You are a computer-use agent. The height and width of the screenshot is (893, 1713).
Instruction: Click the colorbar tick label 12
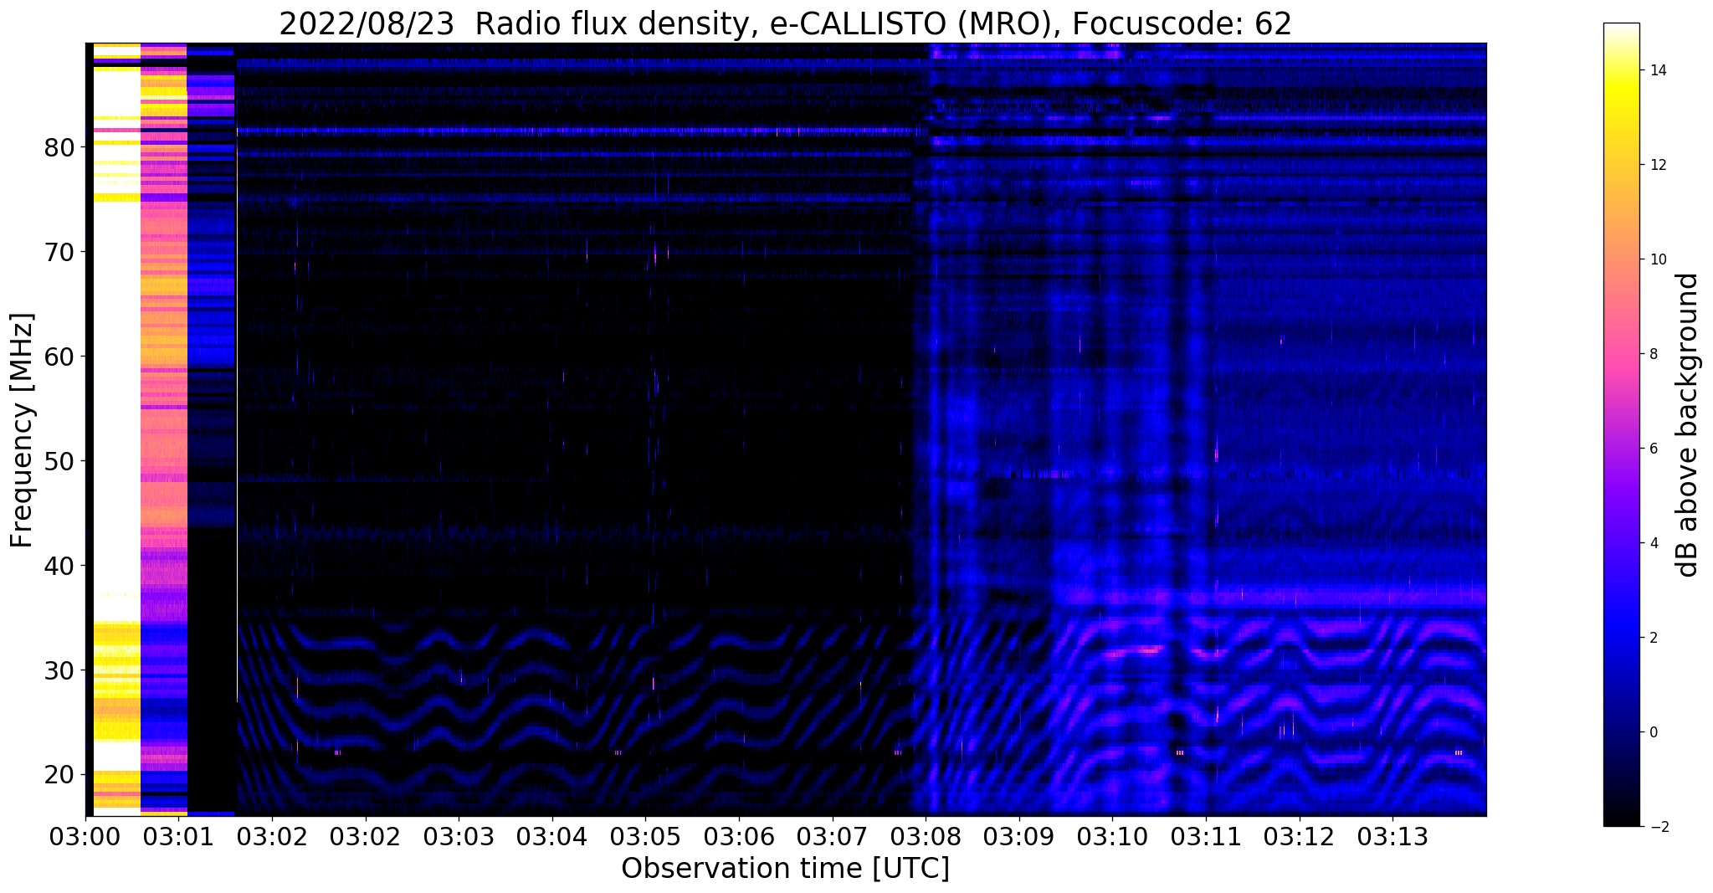1657,165
